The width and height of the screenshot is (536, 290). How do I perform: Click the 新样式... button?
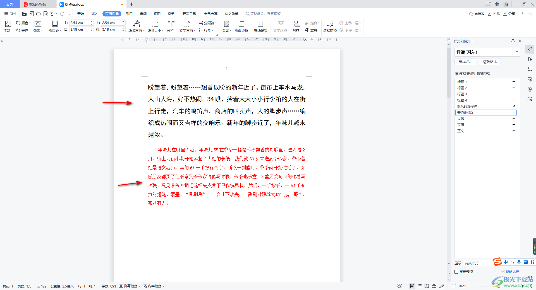pyautogui.click(x=465, y=62)
